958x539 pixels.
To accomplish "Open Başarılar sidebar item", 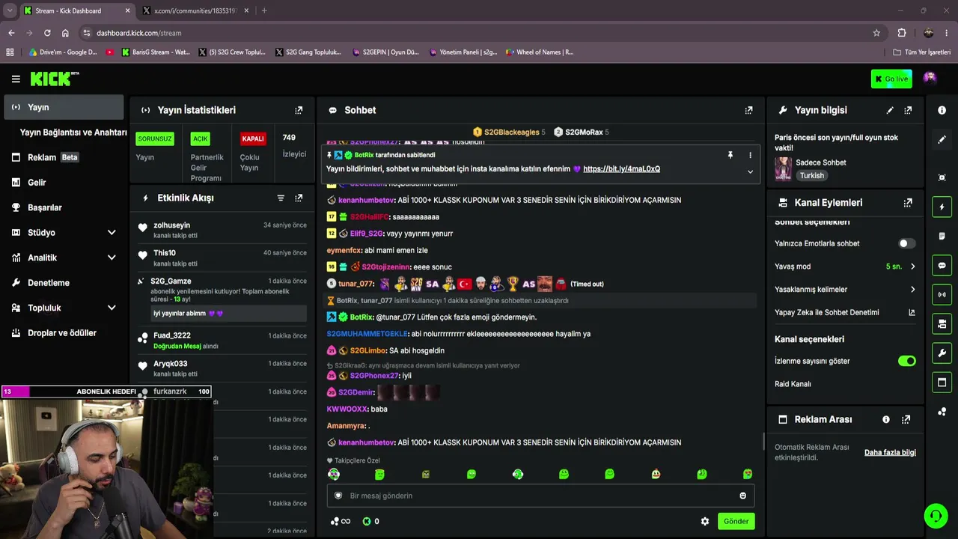I will 64,207.
